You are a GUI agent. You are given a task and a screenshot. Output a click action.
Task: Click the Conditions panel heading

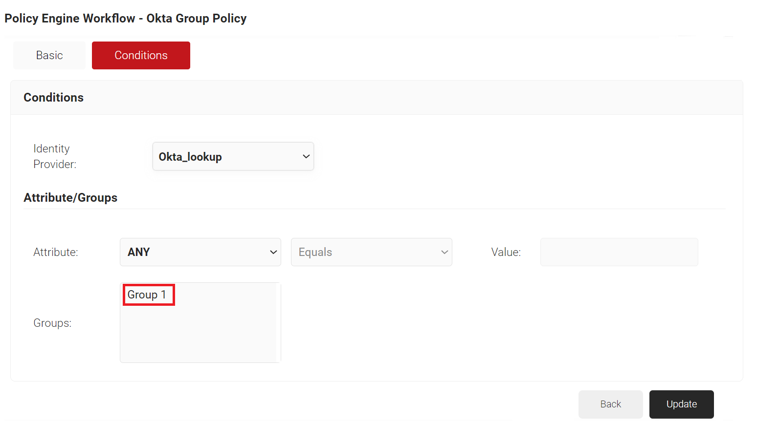pyautogui.click(x=54, y=97)
